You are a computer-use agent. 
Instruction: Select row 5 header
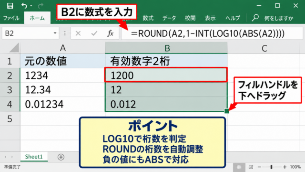point(10,118)
